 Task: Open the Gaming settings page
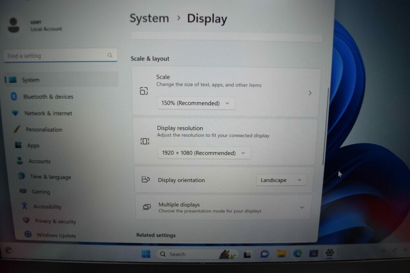click(x=41, y=192)
